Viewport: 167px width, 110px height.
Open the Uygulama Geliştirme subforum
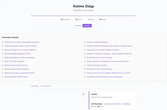pos(112,104)
